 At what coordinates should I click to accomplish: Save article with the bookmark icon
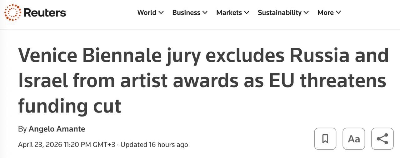(x=325, y=139)
